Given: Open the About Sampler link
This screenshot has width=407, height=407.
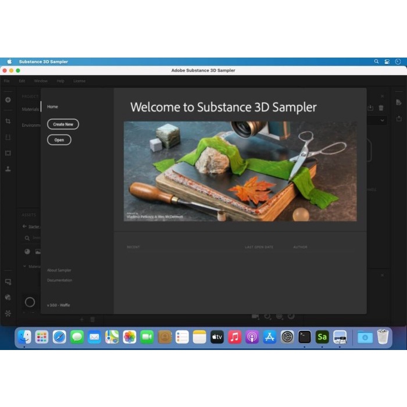Looking at the screenshot, I should [x=59, y=270].
